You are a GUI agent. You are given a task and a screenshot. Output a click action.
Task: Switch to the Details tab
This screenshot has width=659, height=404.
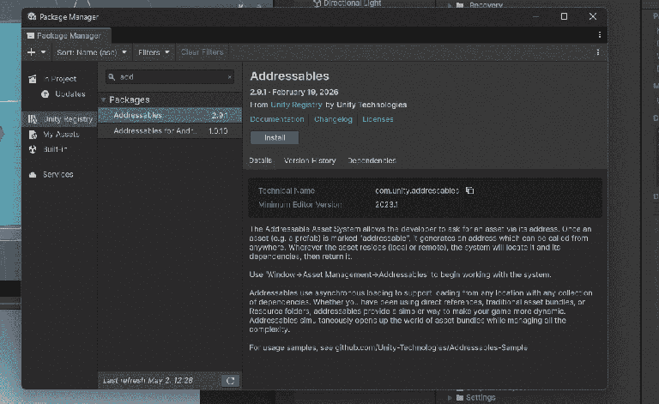pyautogui.click(x=261, y=160)
